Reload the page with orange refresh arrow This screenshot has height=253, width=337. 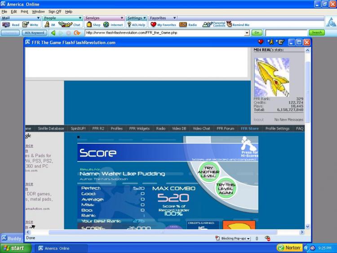pos(77,33)
